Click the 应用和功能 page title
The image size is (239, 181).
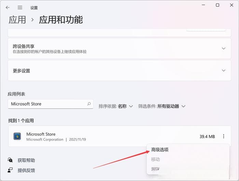coord(61,20)
